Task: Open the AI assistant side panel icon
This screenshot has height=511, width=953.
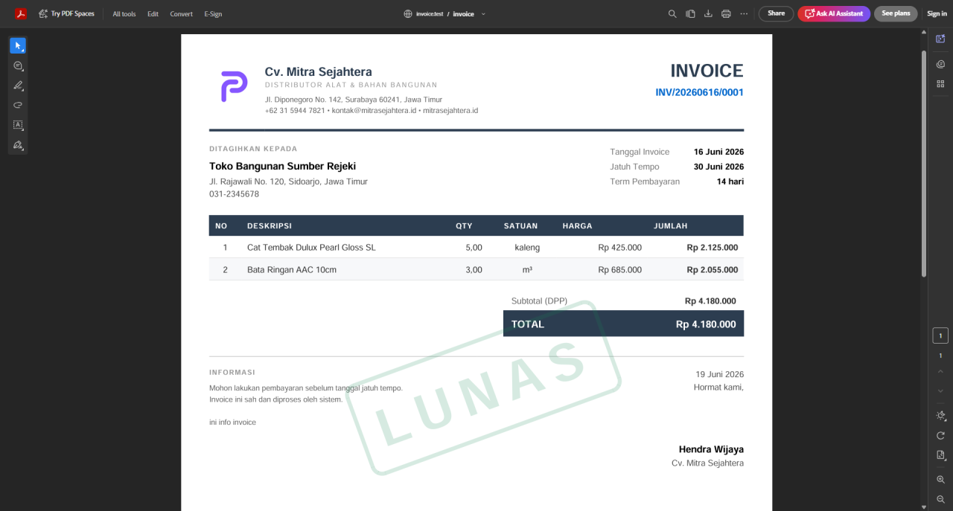Action: point(940,38)
